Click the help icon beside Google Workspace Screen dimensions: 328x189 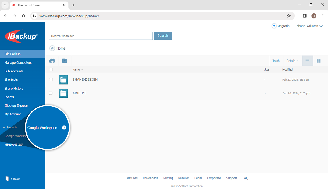point(64,128)
